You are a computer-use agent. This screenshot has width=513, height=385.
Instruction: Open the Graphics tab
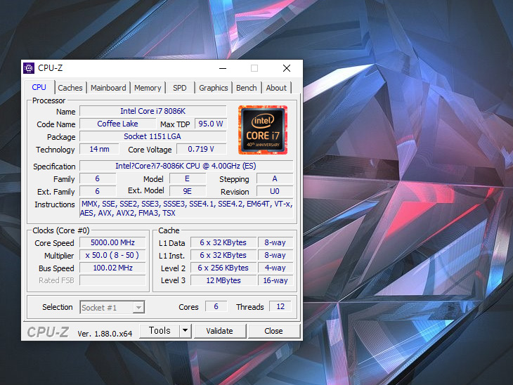point(214,88)
